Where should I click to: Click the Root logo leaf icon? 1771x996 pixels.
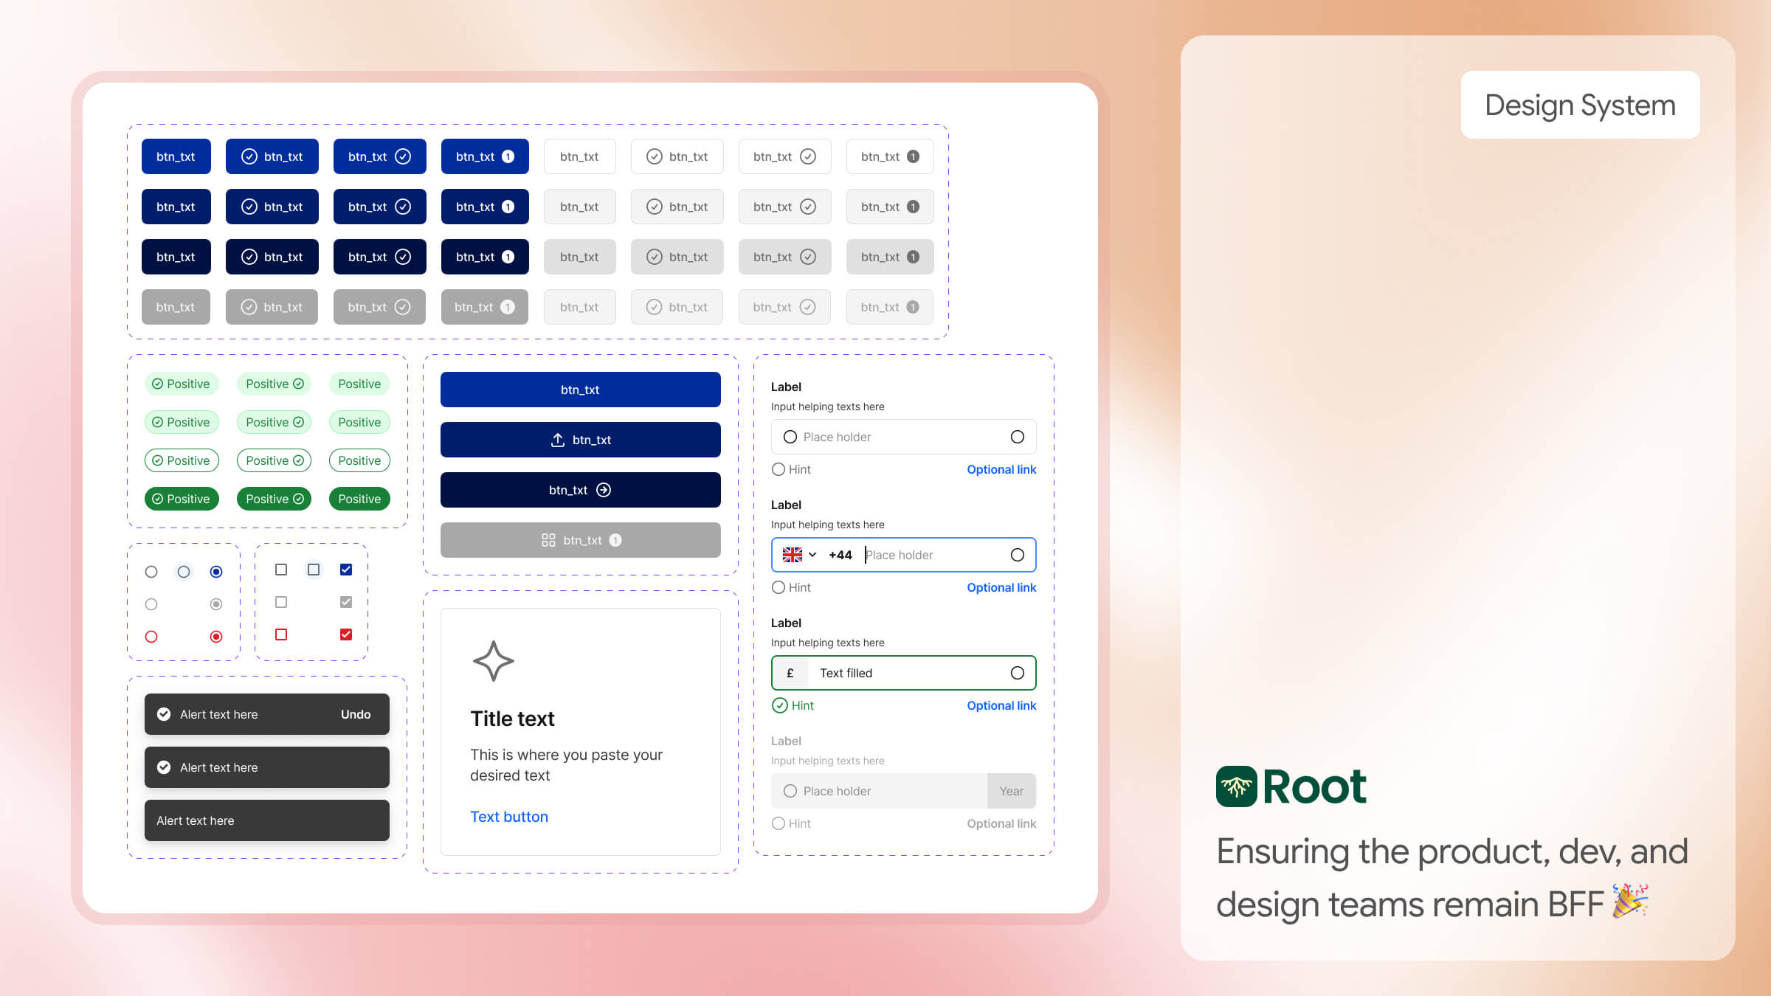1236,786
